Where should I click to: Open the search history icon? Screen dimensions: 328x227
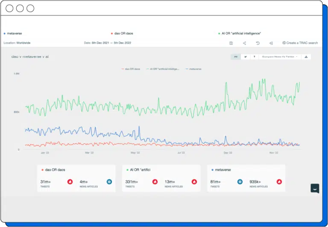[258, 43]
